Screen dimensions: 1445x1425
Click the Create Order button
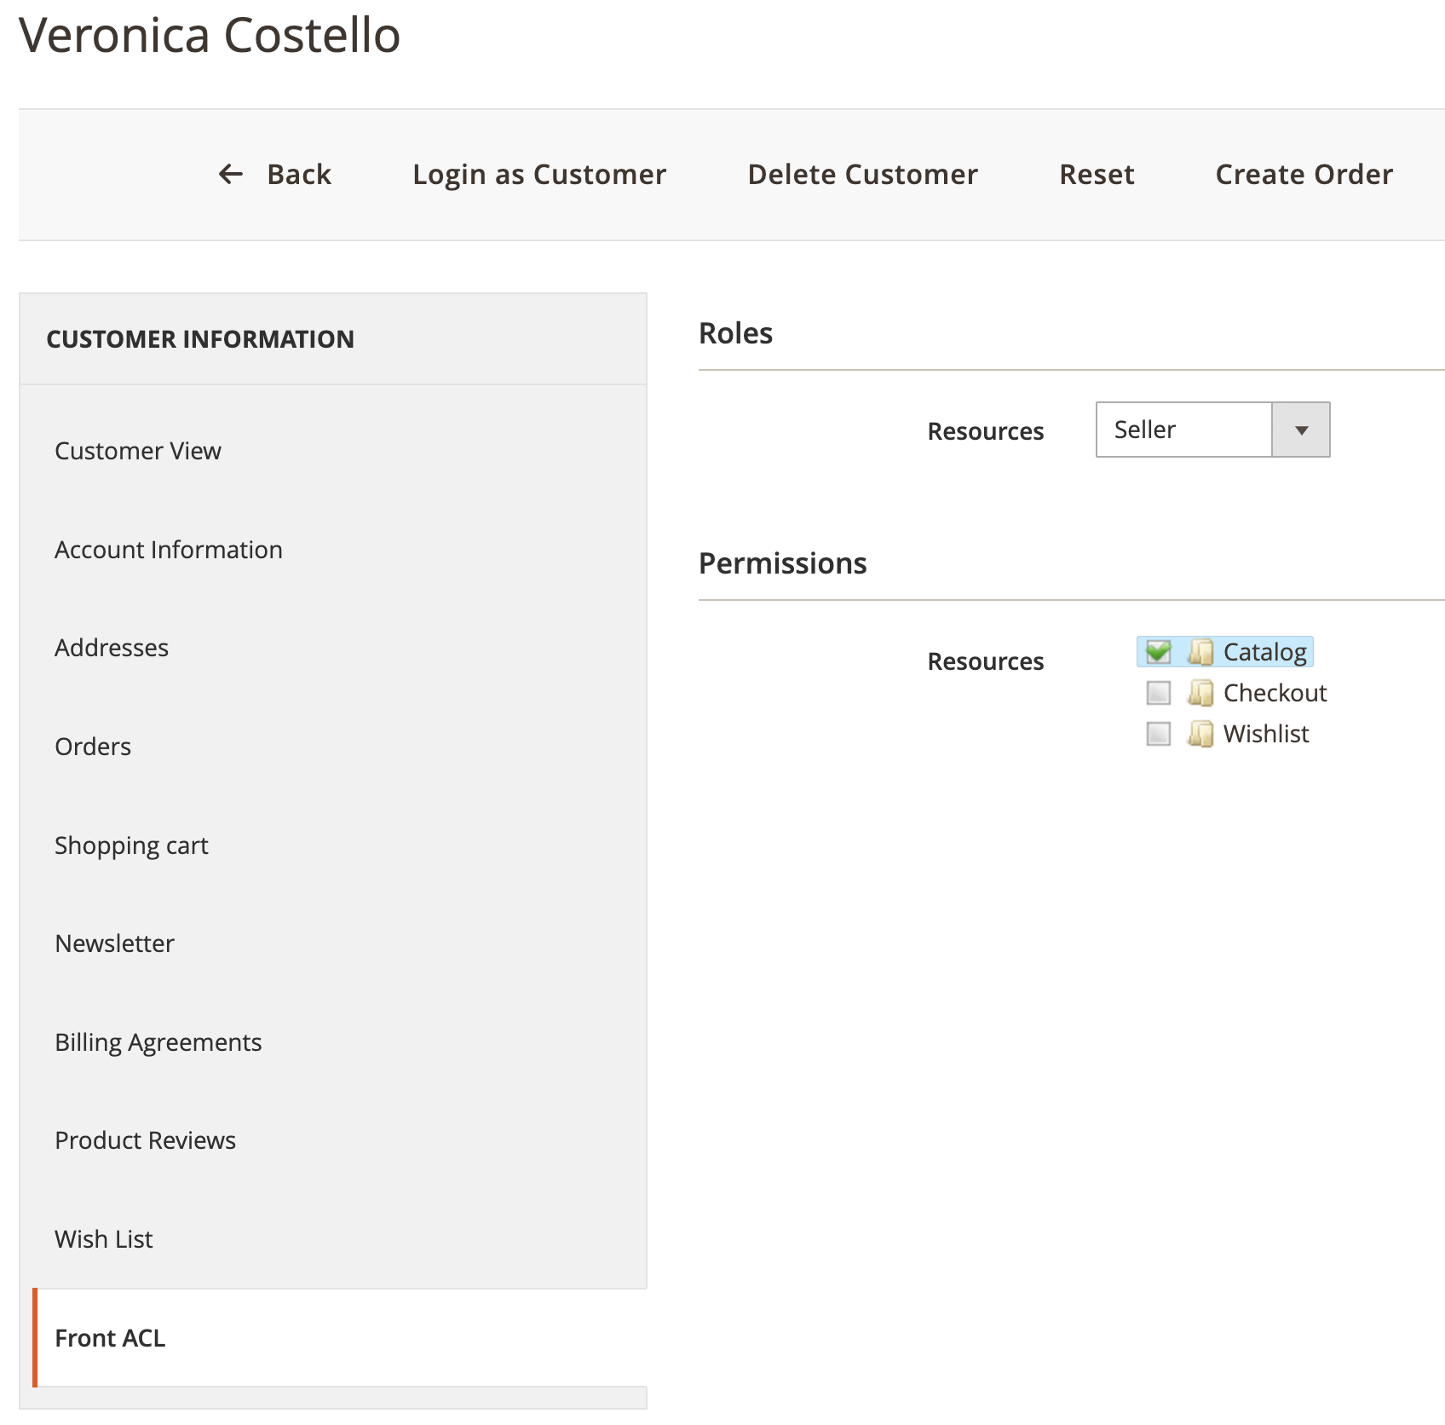1304,175
